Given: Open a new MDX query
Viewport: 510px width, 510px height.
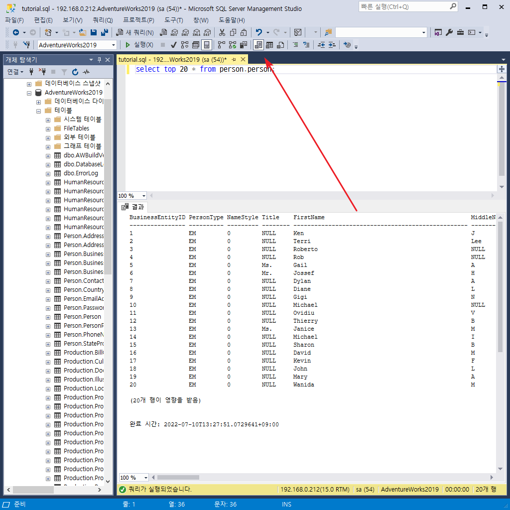Looking at the screenshot, I should click(x=174, y=32).
